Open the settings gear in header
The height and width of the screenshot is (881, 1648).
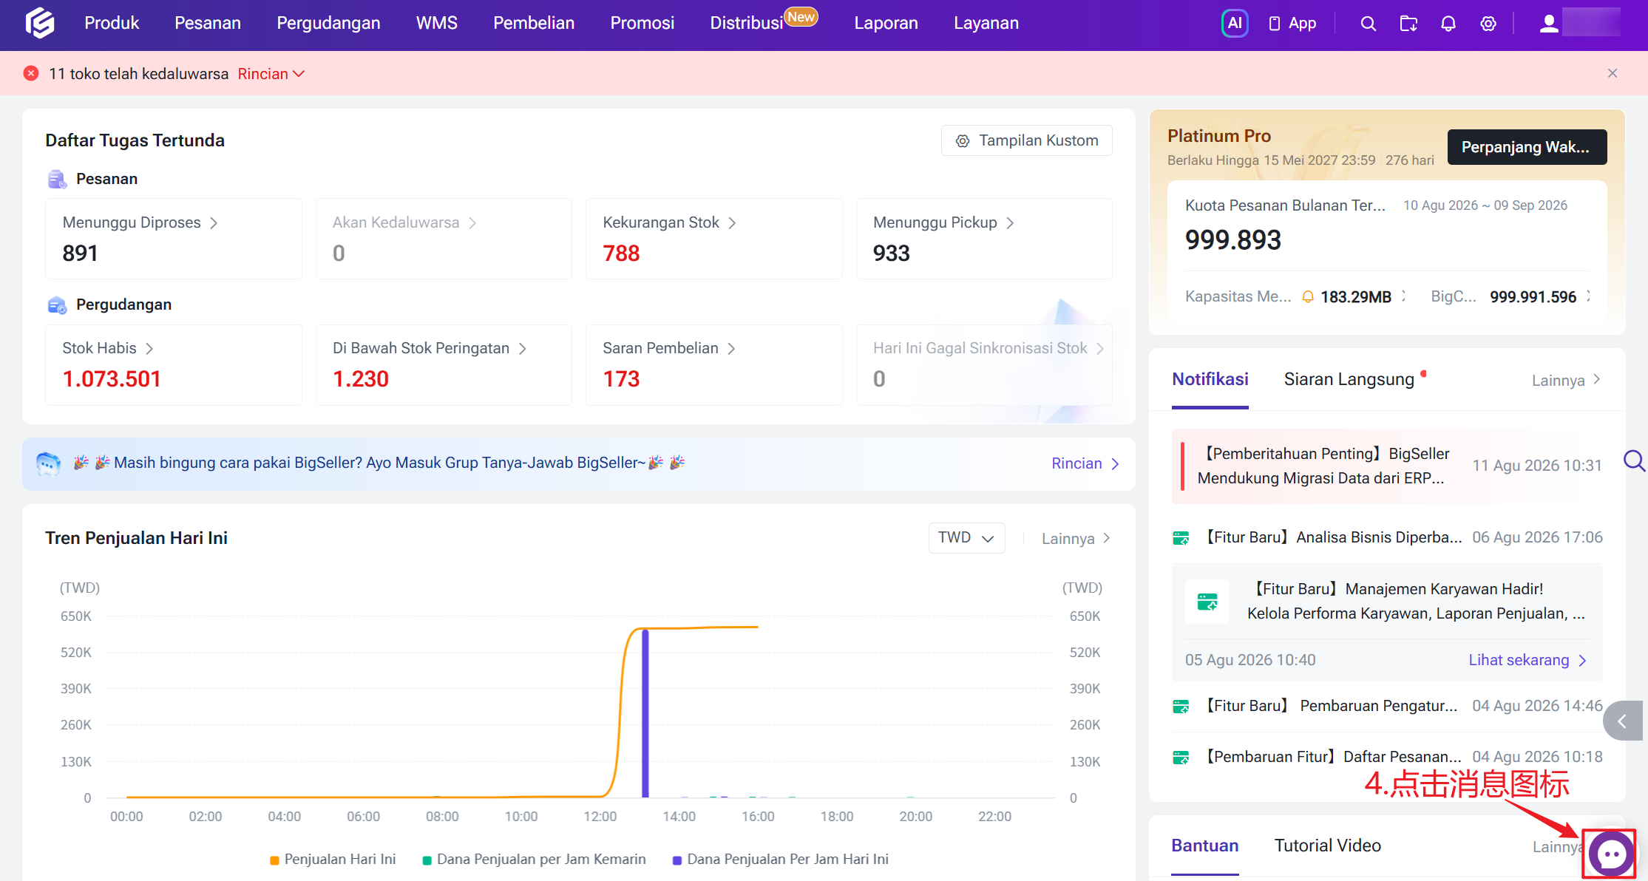[1488, 24]
